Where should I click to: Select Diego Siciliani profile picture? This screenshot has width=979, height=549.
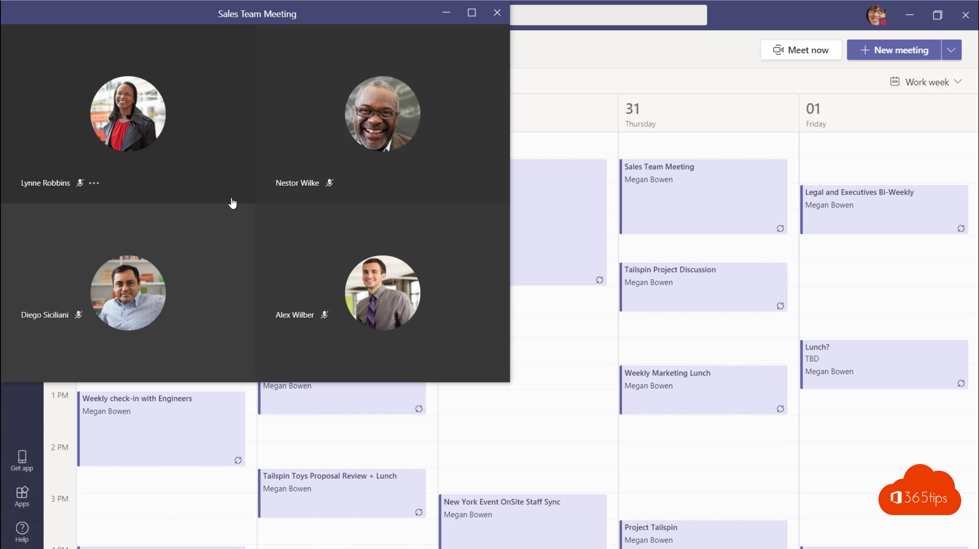[128, 293]
